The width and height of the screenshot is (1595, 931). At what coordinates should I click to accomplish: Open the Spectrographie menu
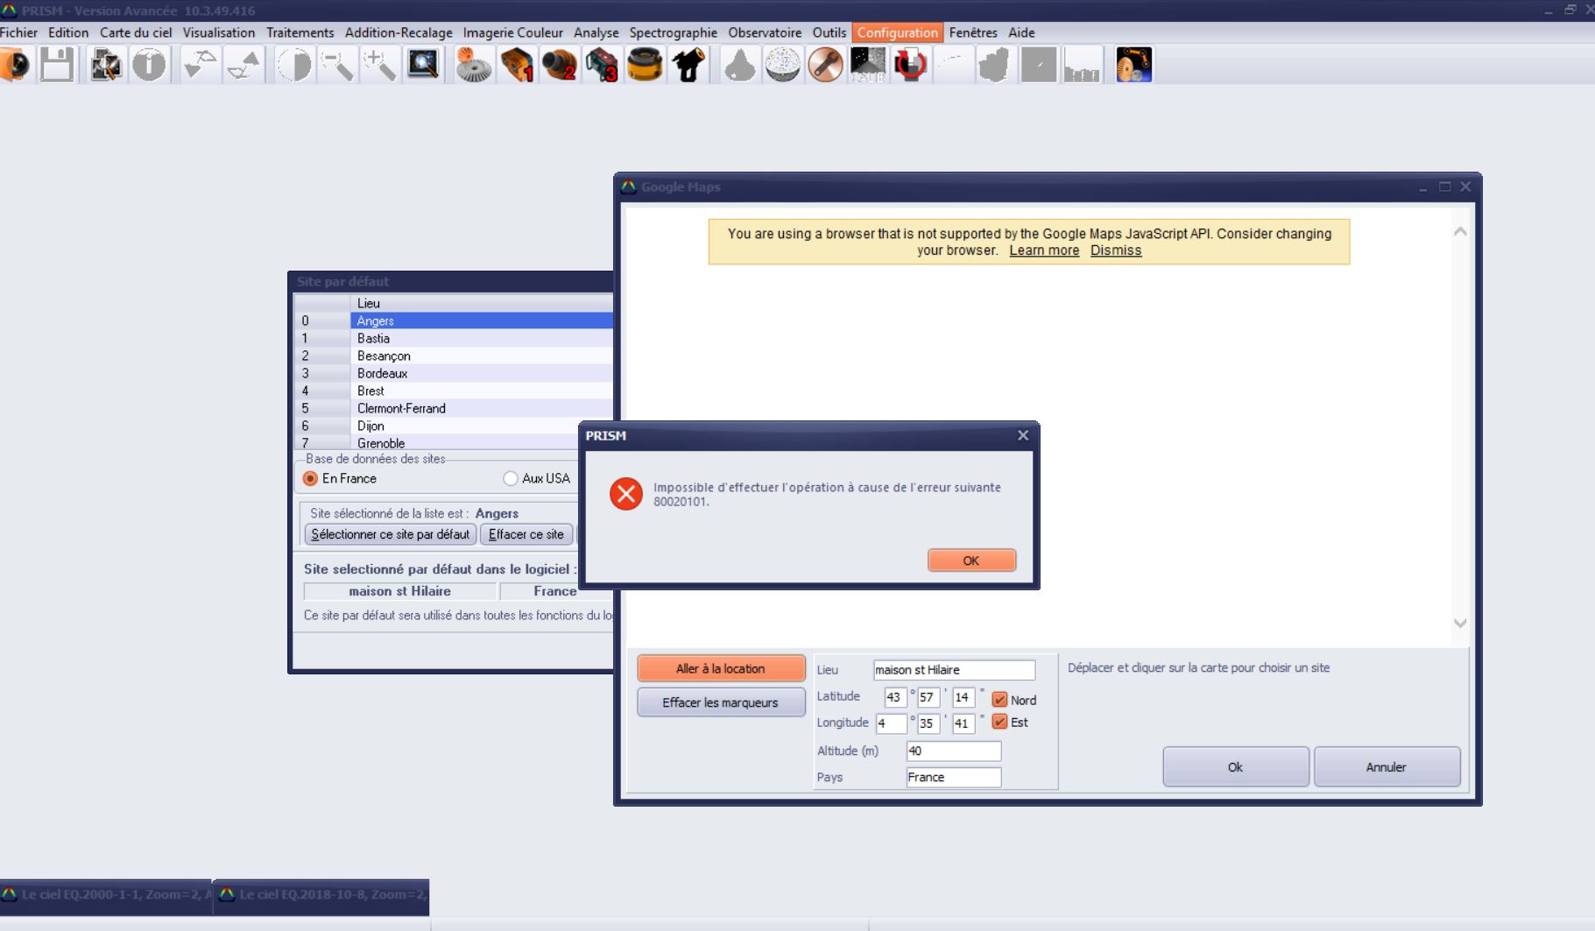(673, 32)
